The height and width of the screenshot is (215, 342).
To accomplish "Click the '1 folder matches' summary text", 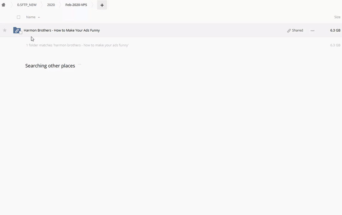I will click(x=77, y=45).
